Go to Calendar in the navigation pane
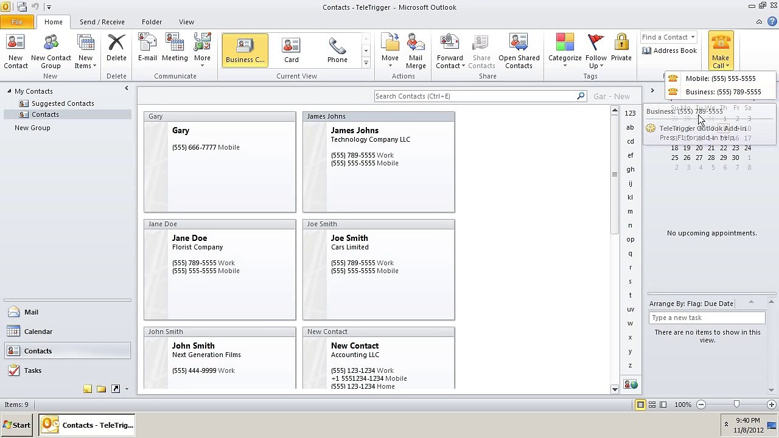The width and height of the screenshot is (779, 438). [x=67, y=332]
